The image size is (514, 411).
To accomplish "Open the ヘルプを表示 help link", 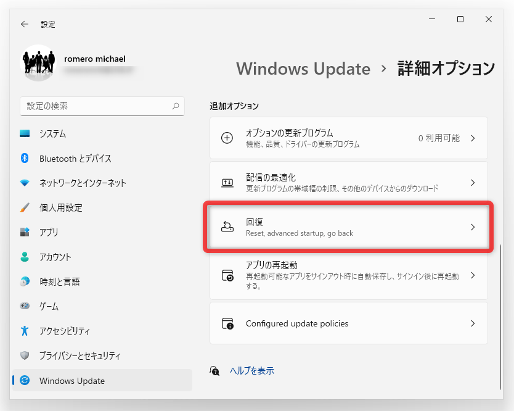I will [252, 371].
